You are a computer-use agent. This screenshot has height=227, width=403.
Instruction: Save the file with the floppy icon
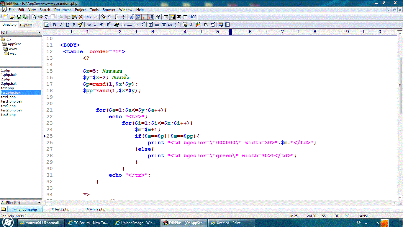click(19, 17)
